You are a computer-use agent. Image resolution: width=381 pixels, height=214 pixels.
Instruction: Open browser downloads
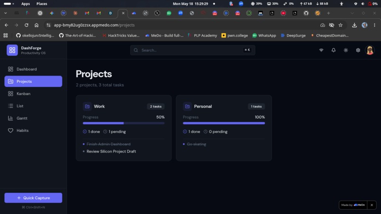[x=354, y=25]
